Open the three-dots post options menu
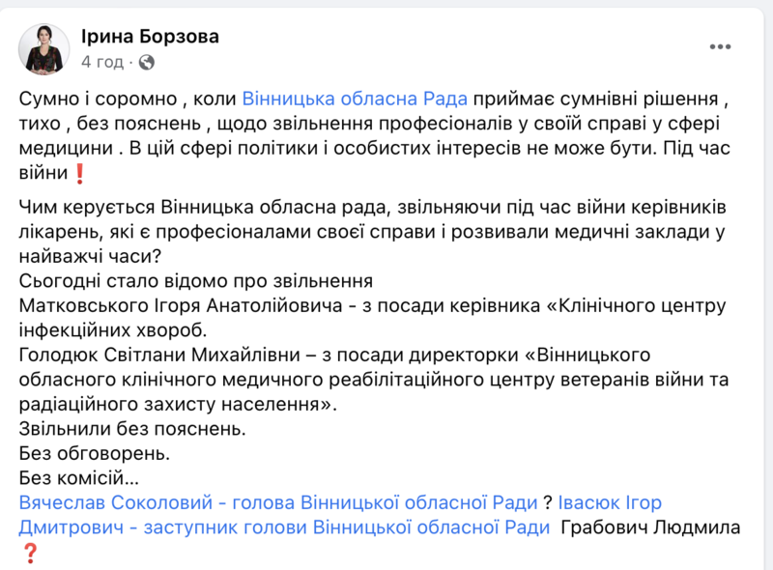 (720, 46)
